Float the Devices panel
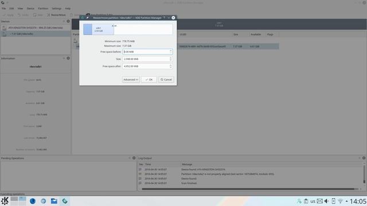The width and height of the screenshot is (367, 206). (x=64, y=21)
